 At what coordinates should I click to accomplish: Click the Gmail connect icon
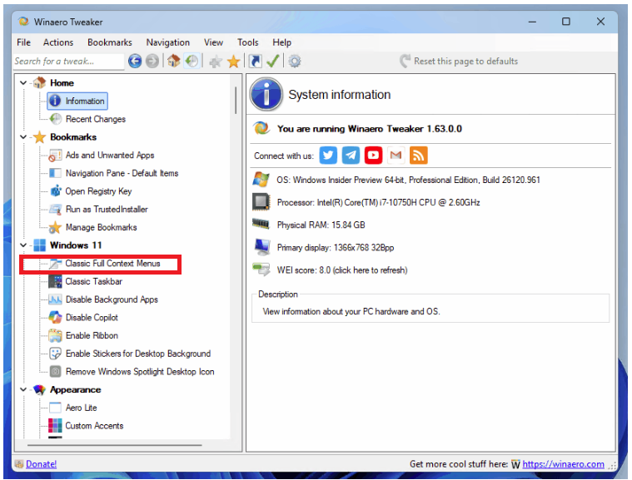pyautogui.click(x=396, y=156)
